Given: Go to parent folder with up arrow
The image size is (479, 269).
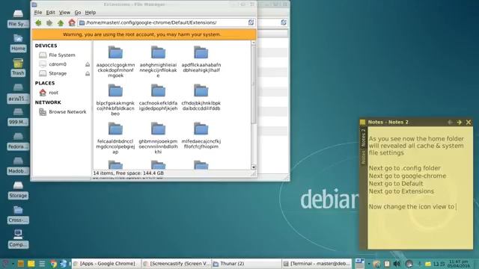Looking at the screenshot, I should coord(61,22).
